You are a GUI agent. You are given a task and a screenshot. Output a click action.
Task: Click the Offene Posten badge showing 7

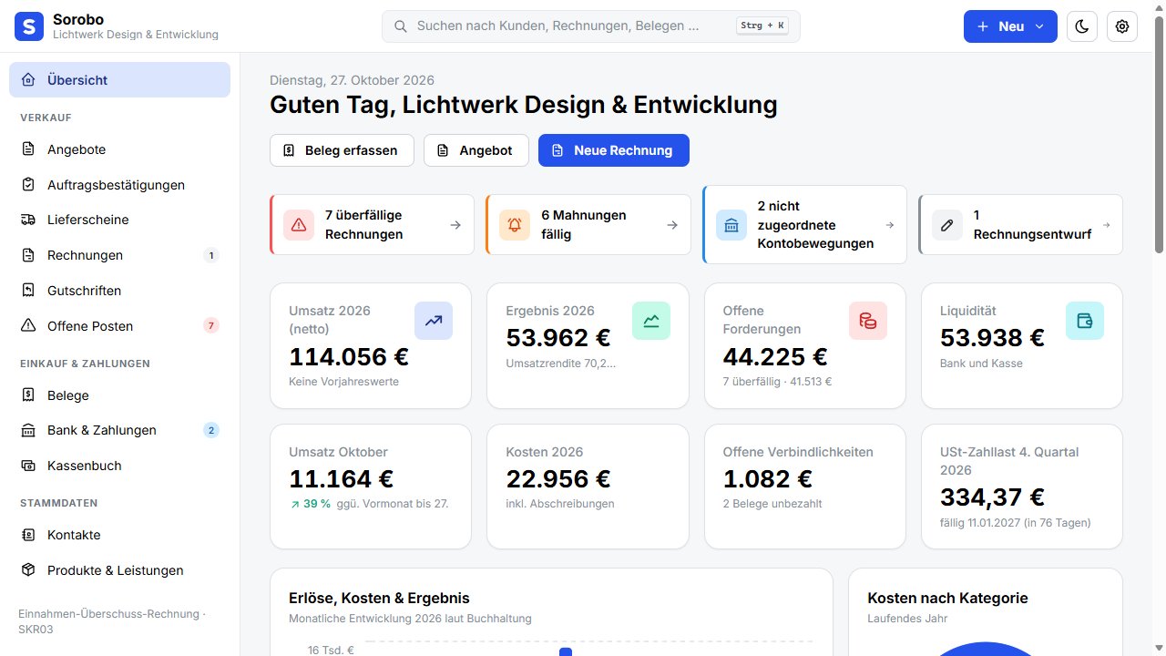(x=211, y=325)
